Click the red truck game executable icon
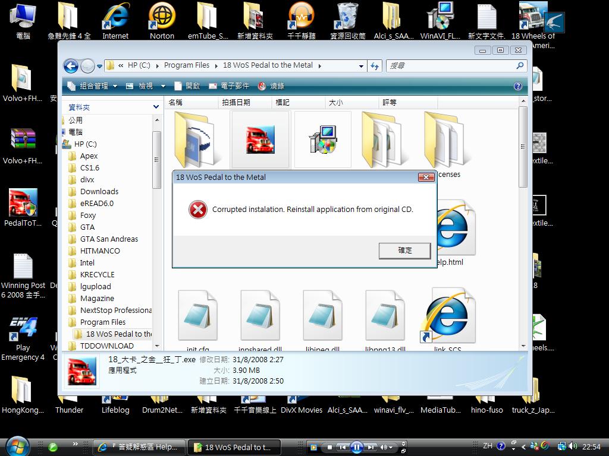This screenshot has width=609, height=456. tap(260, 140)
